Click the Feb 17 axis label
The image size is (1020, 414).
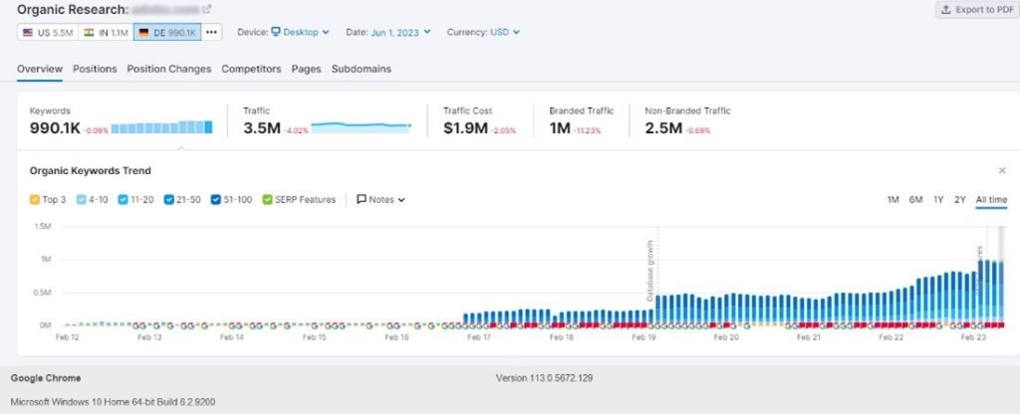pyautogui.click(x=479, y=337)
